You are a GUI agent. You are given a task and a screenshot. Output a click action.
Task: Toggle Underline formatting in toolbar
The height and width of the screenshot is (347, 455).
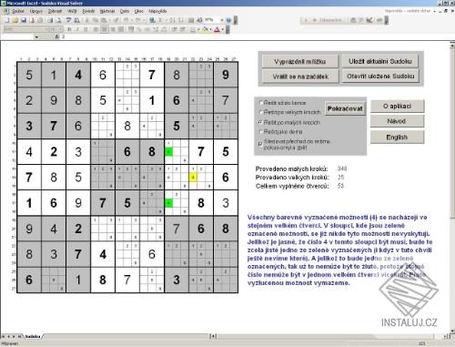pyautogui.click(x=86, y=29)
